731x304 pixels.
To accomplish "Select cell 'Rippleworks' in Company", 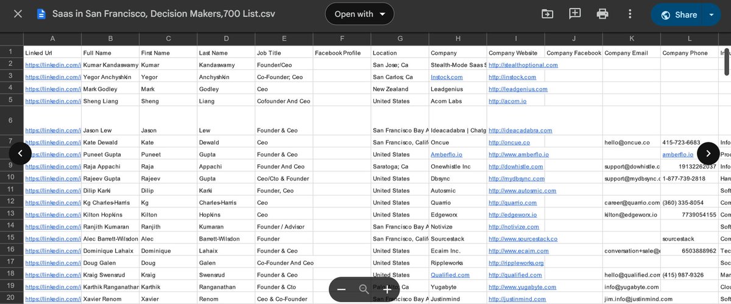I will 457,263.
